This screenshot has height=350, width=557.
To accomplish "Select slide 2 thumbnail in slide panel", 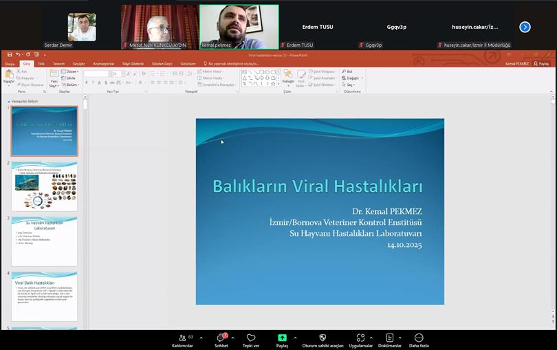I will tap(44, 186).
